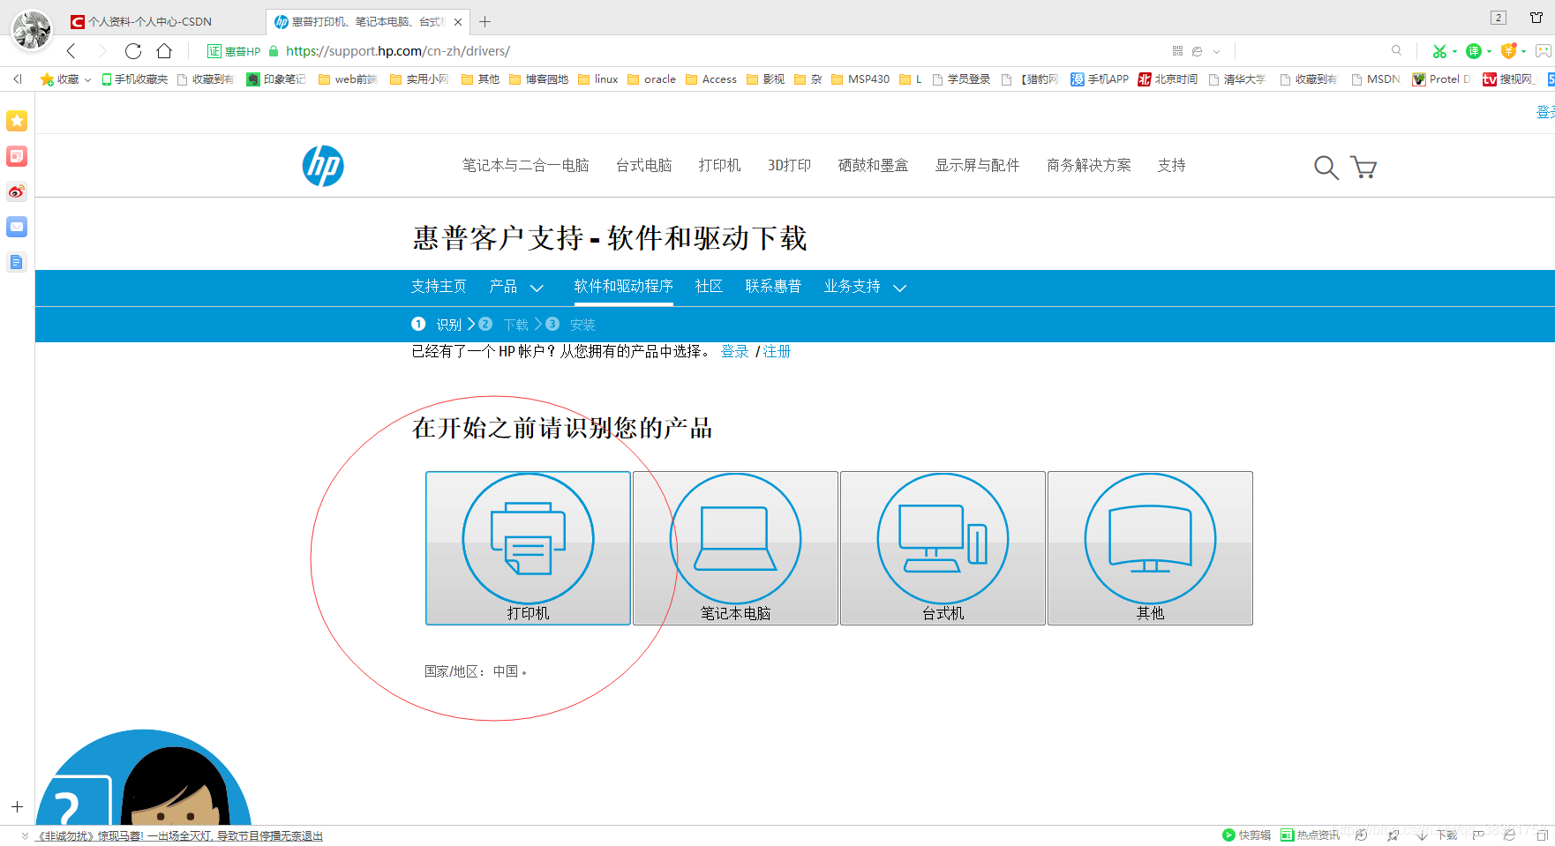Open the 商务解决方案 menu
Viewport: 1555px width, 846px height.
tap(1089, 166)
